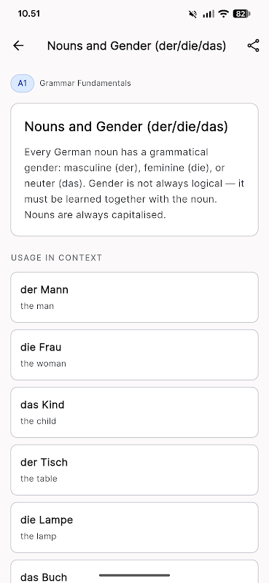Screen dimensions: 269x583
Task: Tap the muted sound status icon
Action: click(x=192, y=14)
